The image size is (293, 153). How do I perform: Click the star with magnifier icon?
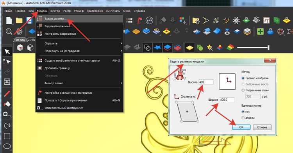[x=210, y=48]
